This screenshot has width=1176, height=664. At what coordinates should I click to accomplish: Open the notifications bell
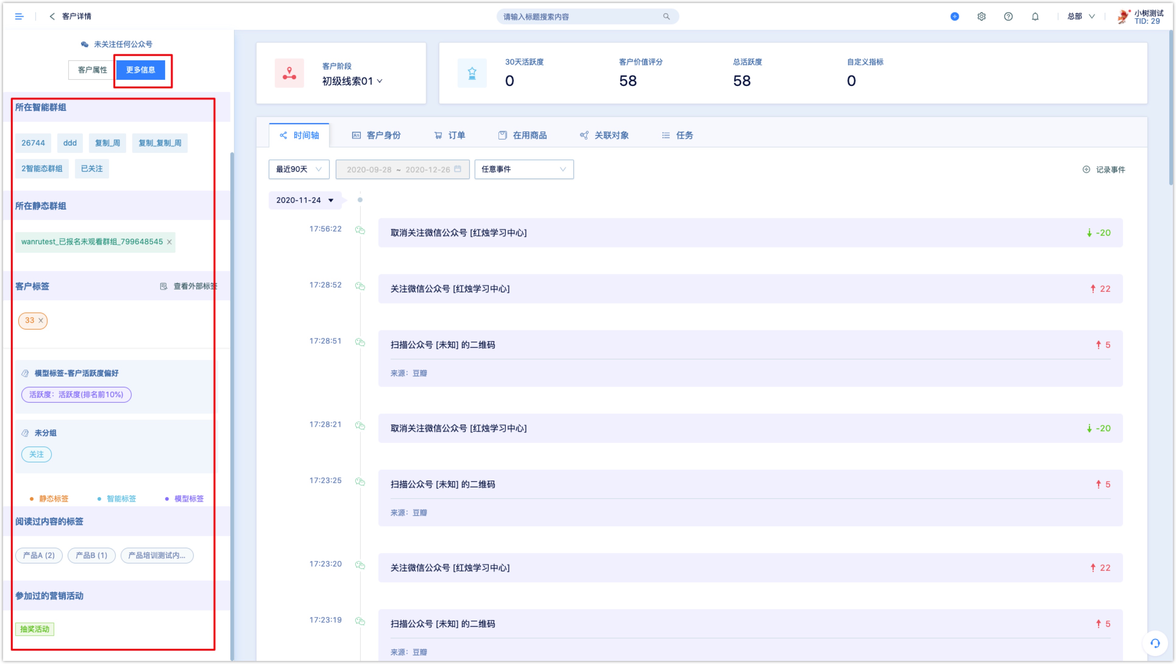tap(1035, 16)
